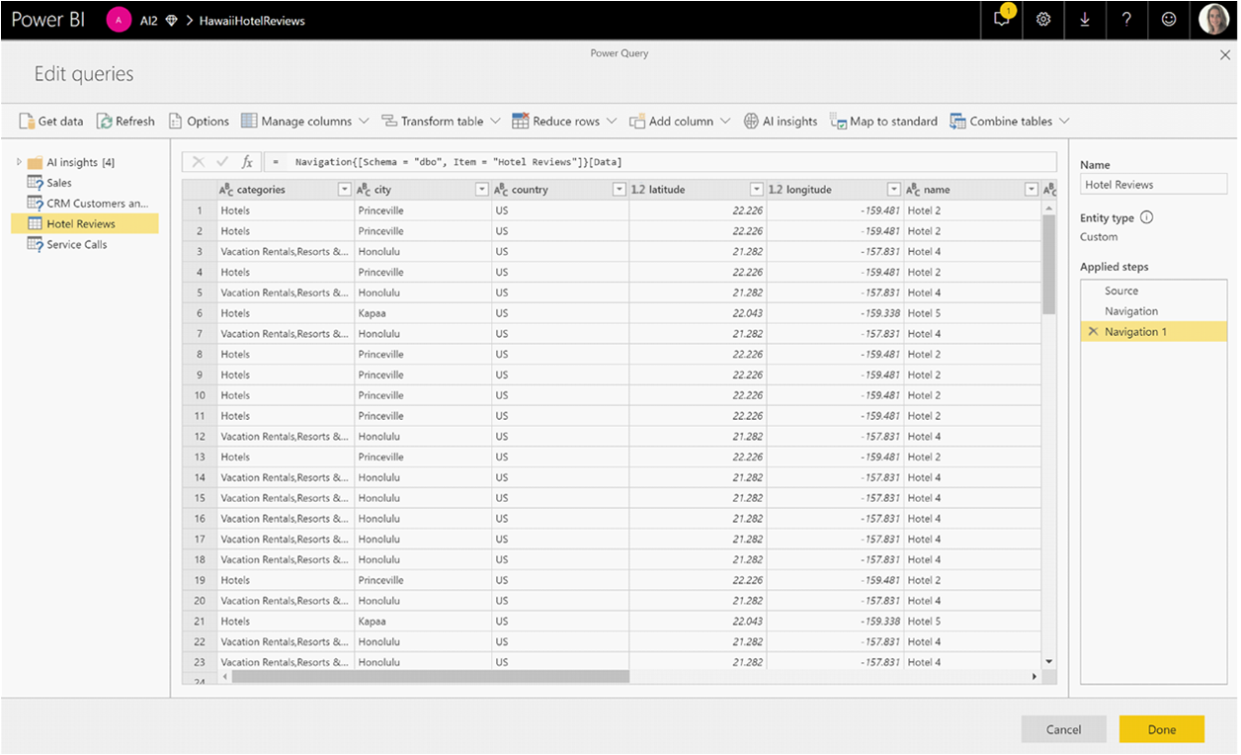Screen dimensions: 1241x755
Task: Click the Get data toolbar button
Action: 51,122
